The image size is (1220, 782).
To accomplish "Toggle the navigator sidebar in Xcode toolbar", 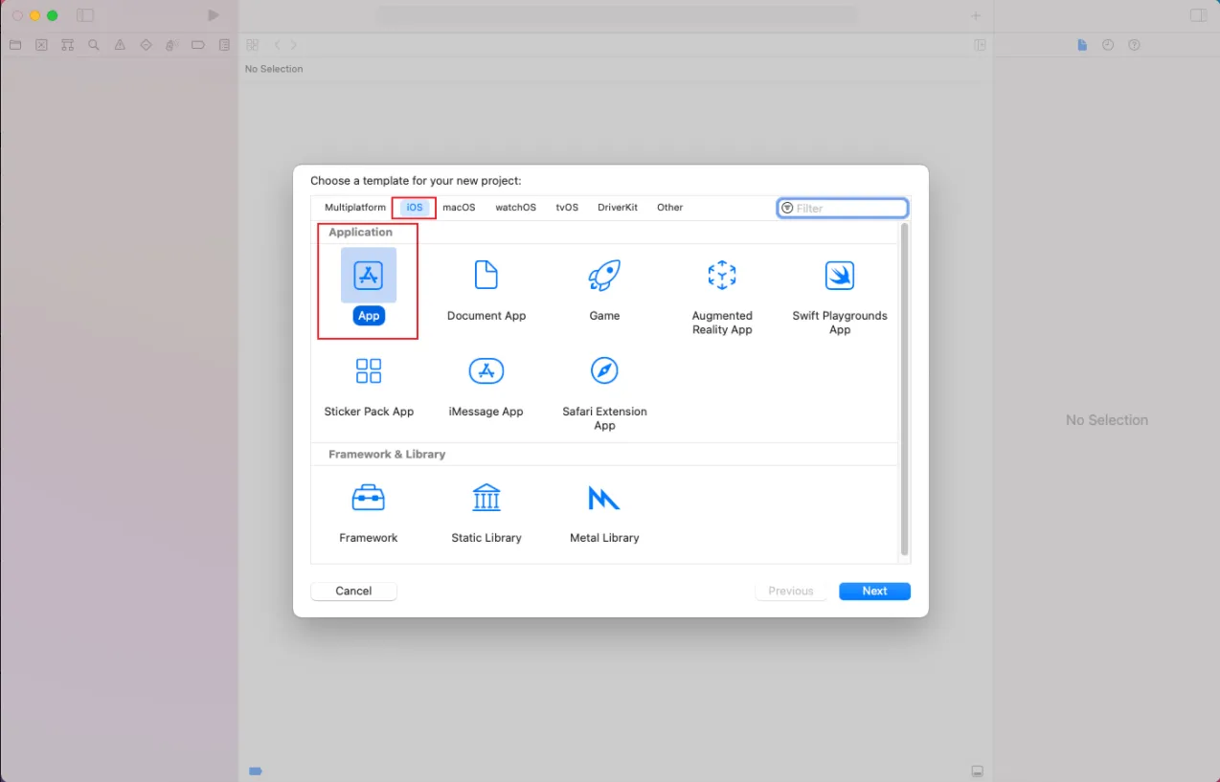I will tap(85, 15).
